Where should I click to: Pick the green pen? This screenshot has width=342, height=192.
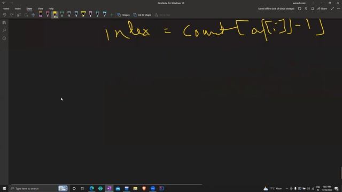point(62,14)
